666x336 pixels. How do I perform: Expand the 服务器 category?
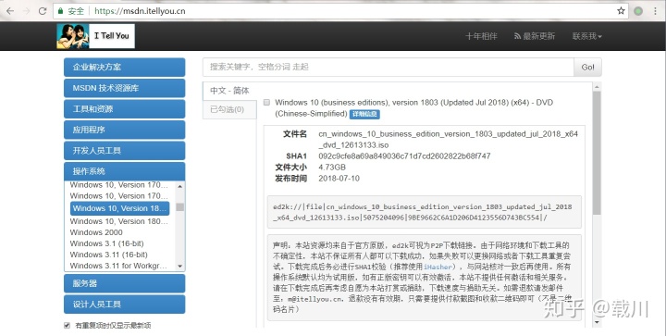[125, 283]
